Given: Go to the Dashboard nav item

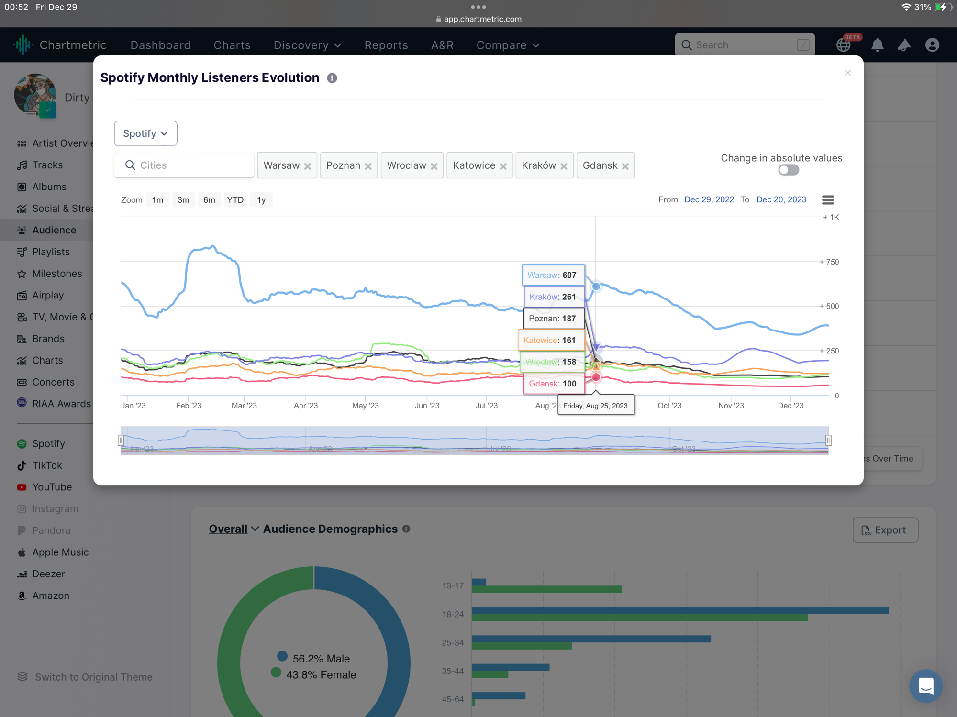Looking at the screenshot, I should point(160,45).
